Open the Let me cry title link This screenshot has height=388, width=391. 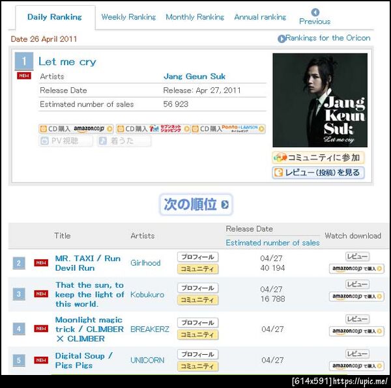[x=67, y=61]
